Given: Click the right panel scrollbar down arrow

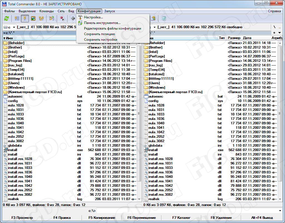Looking at the screenshot, I should [x=280, y=199].
